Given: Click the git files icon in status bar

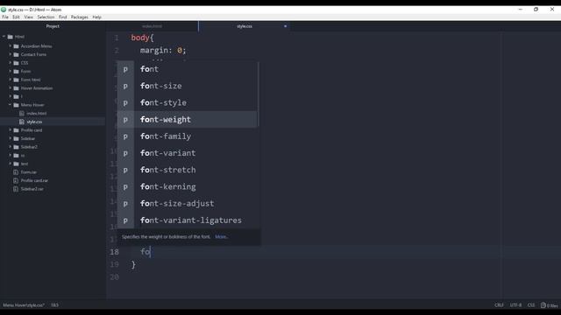Looking at the screenshot, I should pos(543,305).
